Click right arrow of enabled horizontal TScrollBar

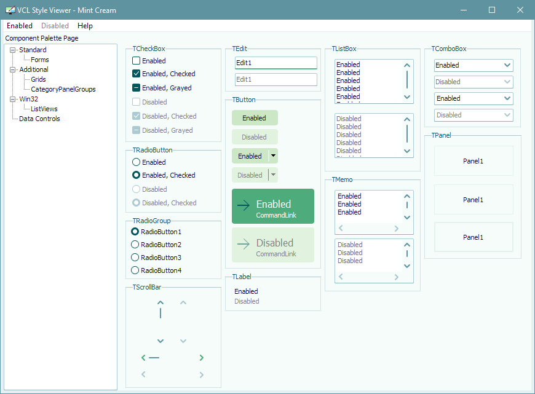201,358
